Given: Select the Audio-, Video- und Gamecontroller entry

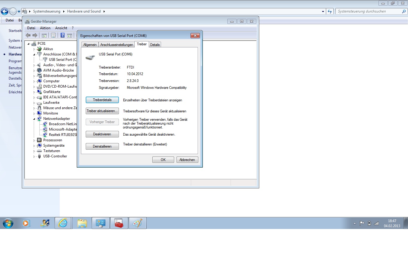Looking at the screenshot, I should pyautogui.click(x=60, y=65).
